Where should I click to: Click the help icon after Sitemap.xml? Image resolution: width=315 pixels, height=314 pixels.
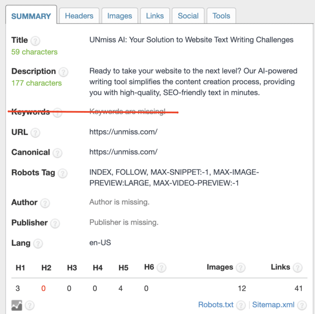302,305
